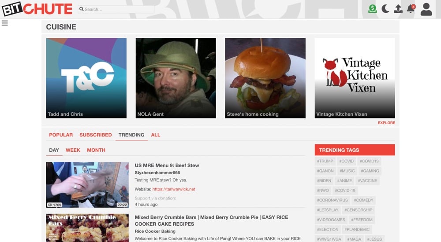Open the BitChute home logo
The height and width of the screenshot is (242, 441).
pyautogui.click(x=37, y=9)
